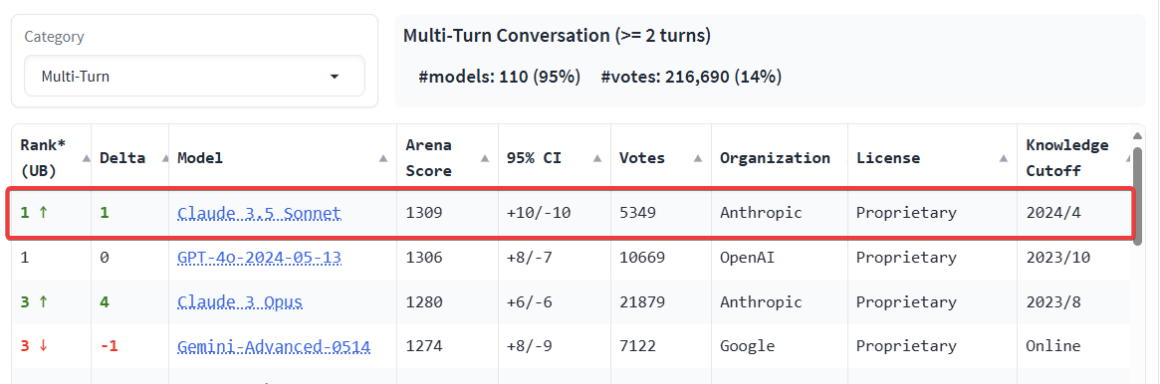Expand category list using dropdown caret
Screen dimensions: 1160x384
click(335, 76)
